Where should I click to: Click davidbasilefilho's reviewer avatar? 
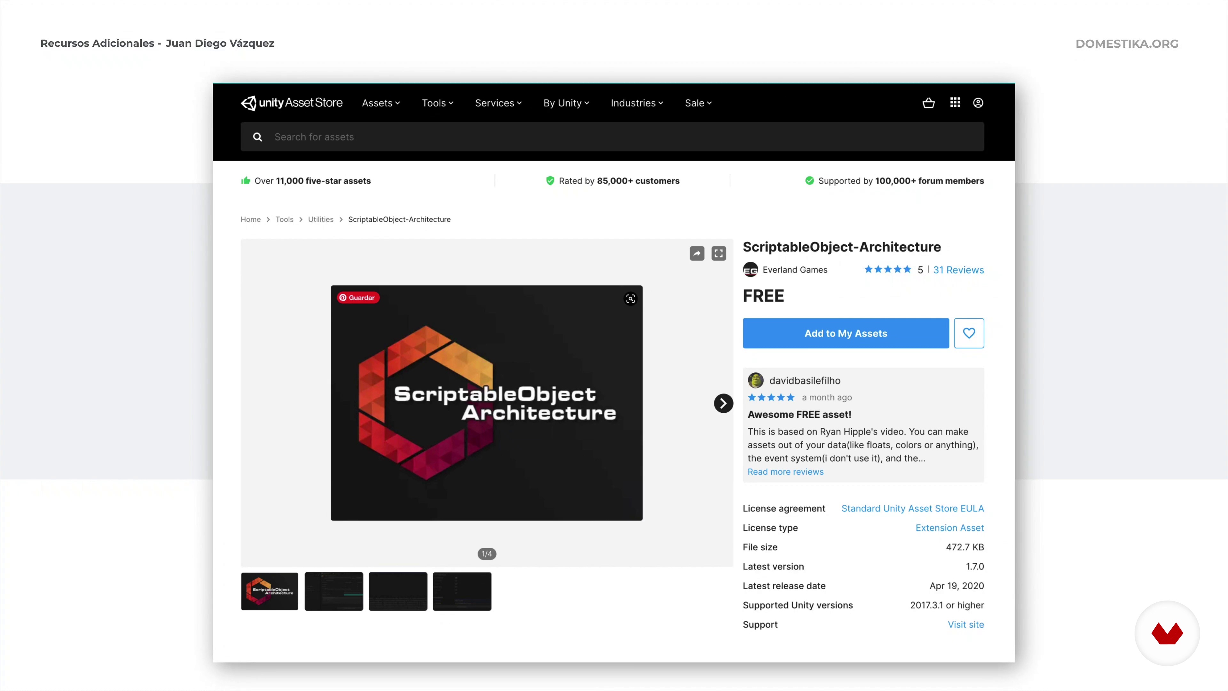click(756, 381)
